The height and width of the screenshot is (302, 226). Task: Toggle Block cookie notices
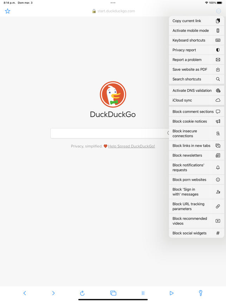coord(196,121)
